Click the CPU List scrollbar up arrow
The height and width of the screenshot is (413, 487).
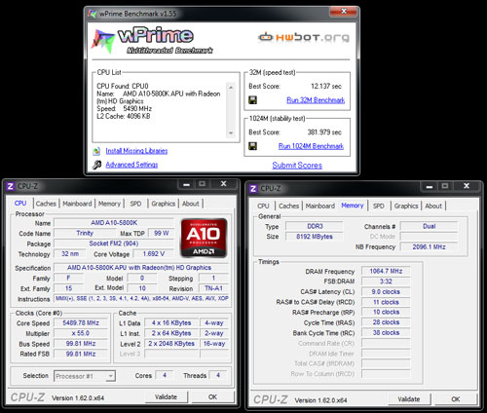coord(231,88)
